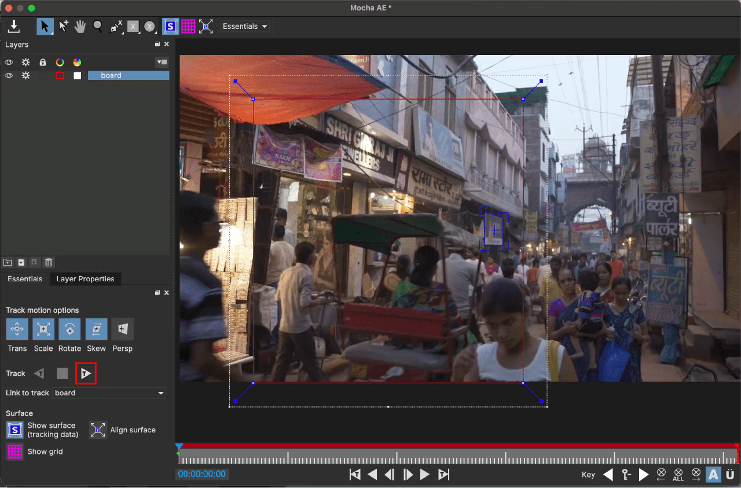Image resolution: width=741 pixels, height=488 pixels.
Task: Click the duplicate layer icon
Action: pyautogui.click(x=21, y=262)
